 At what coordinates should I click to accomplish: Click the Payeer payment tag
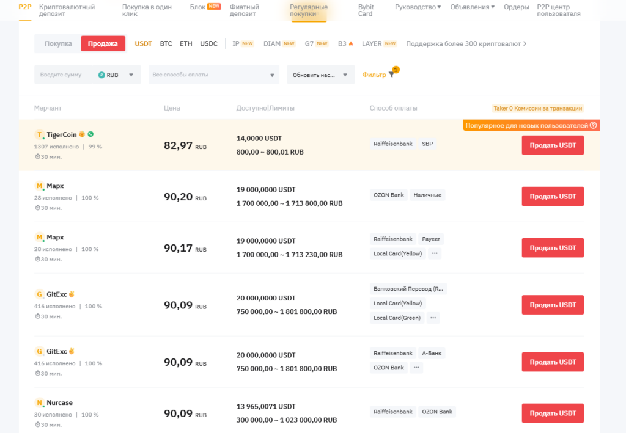click(x=431, y=239)
